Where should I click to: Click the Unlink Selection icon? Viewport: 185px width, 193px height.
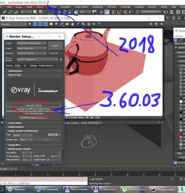coord(10,12)
